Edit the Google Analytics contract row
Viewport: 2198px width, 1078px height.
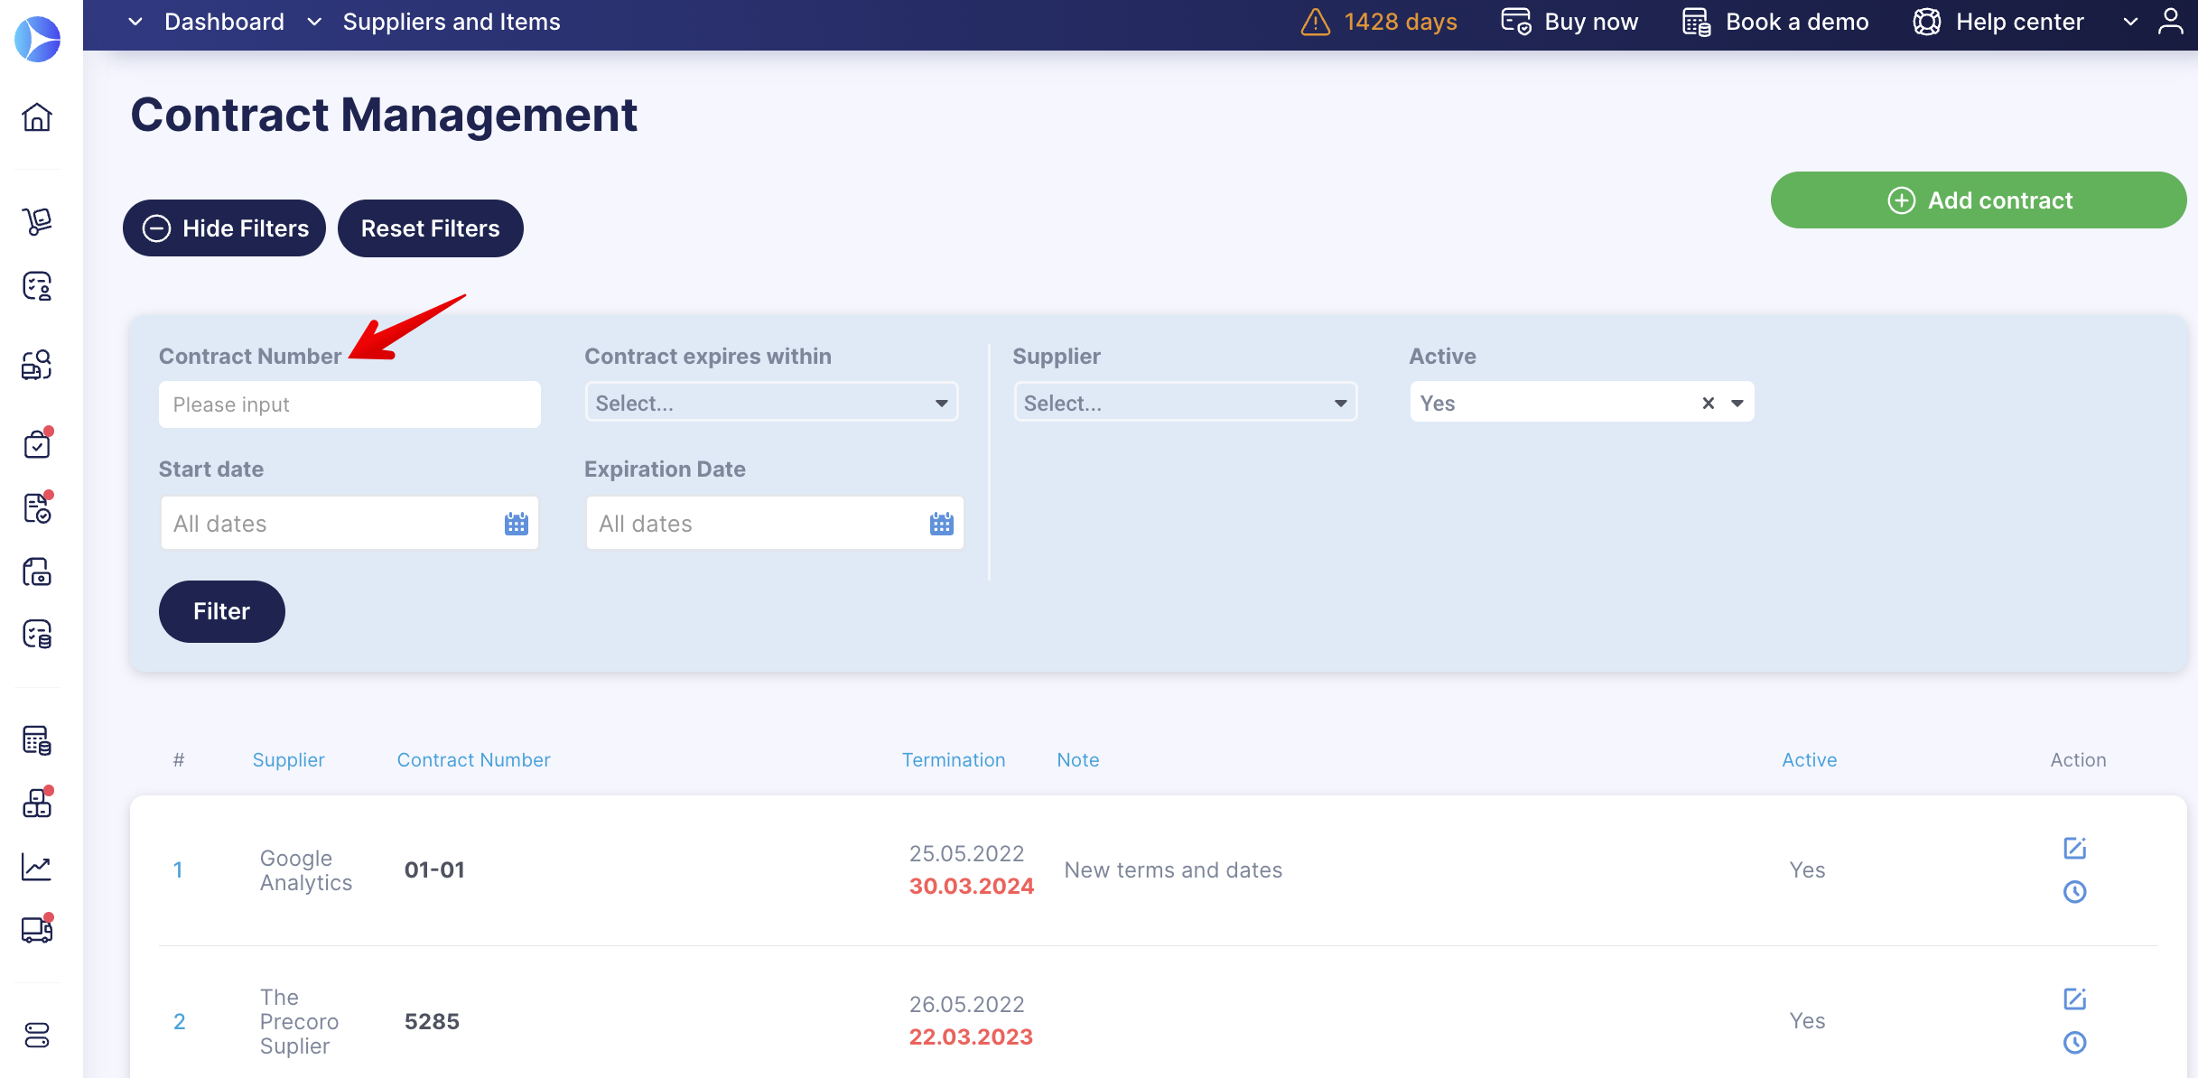[x=2074, y=848]
